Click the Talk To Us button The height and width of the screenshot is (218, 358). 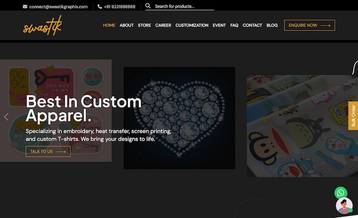48,151
